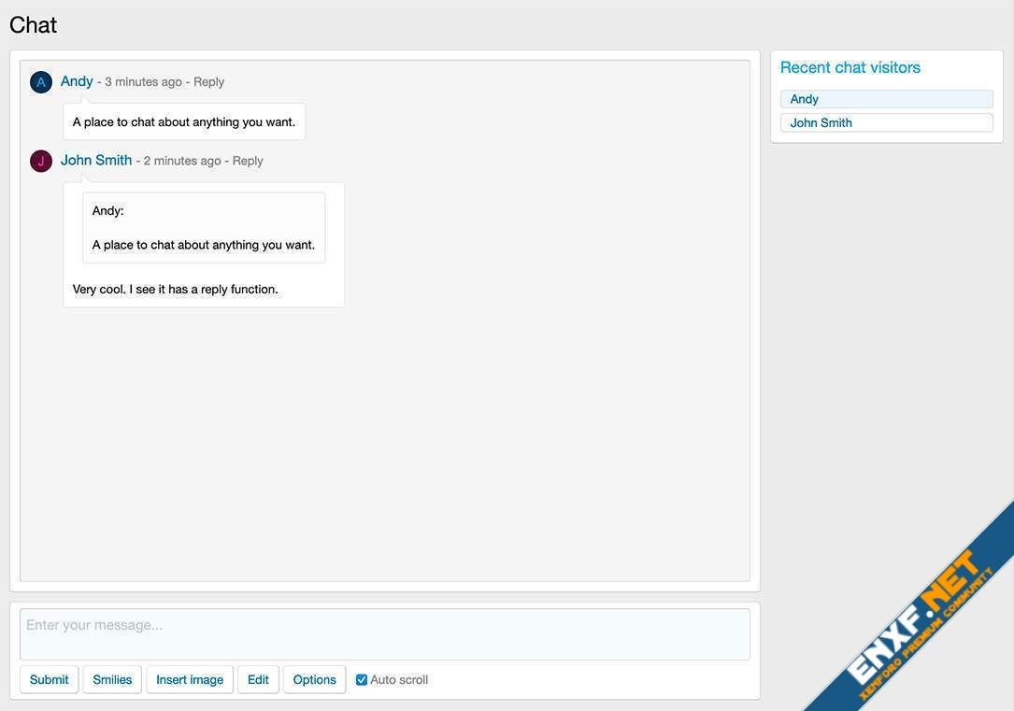
Task: Open Andy's username link in chat message
Action: 77,81
